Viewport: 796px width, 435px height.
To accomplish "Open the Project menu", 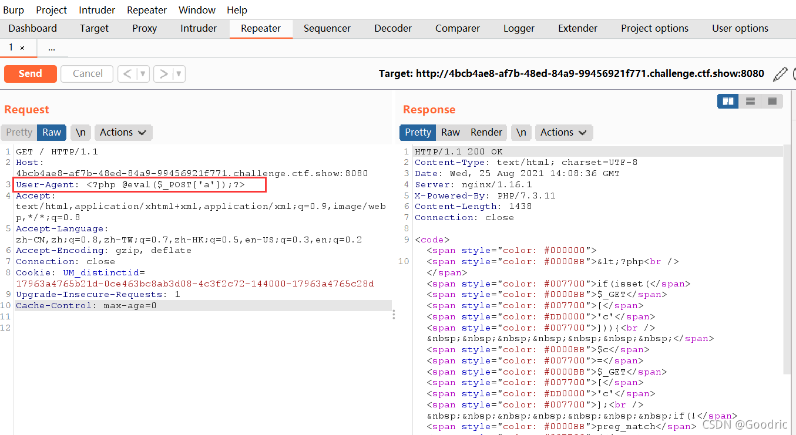I will point(52,10).
